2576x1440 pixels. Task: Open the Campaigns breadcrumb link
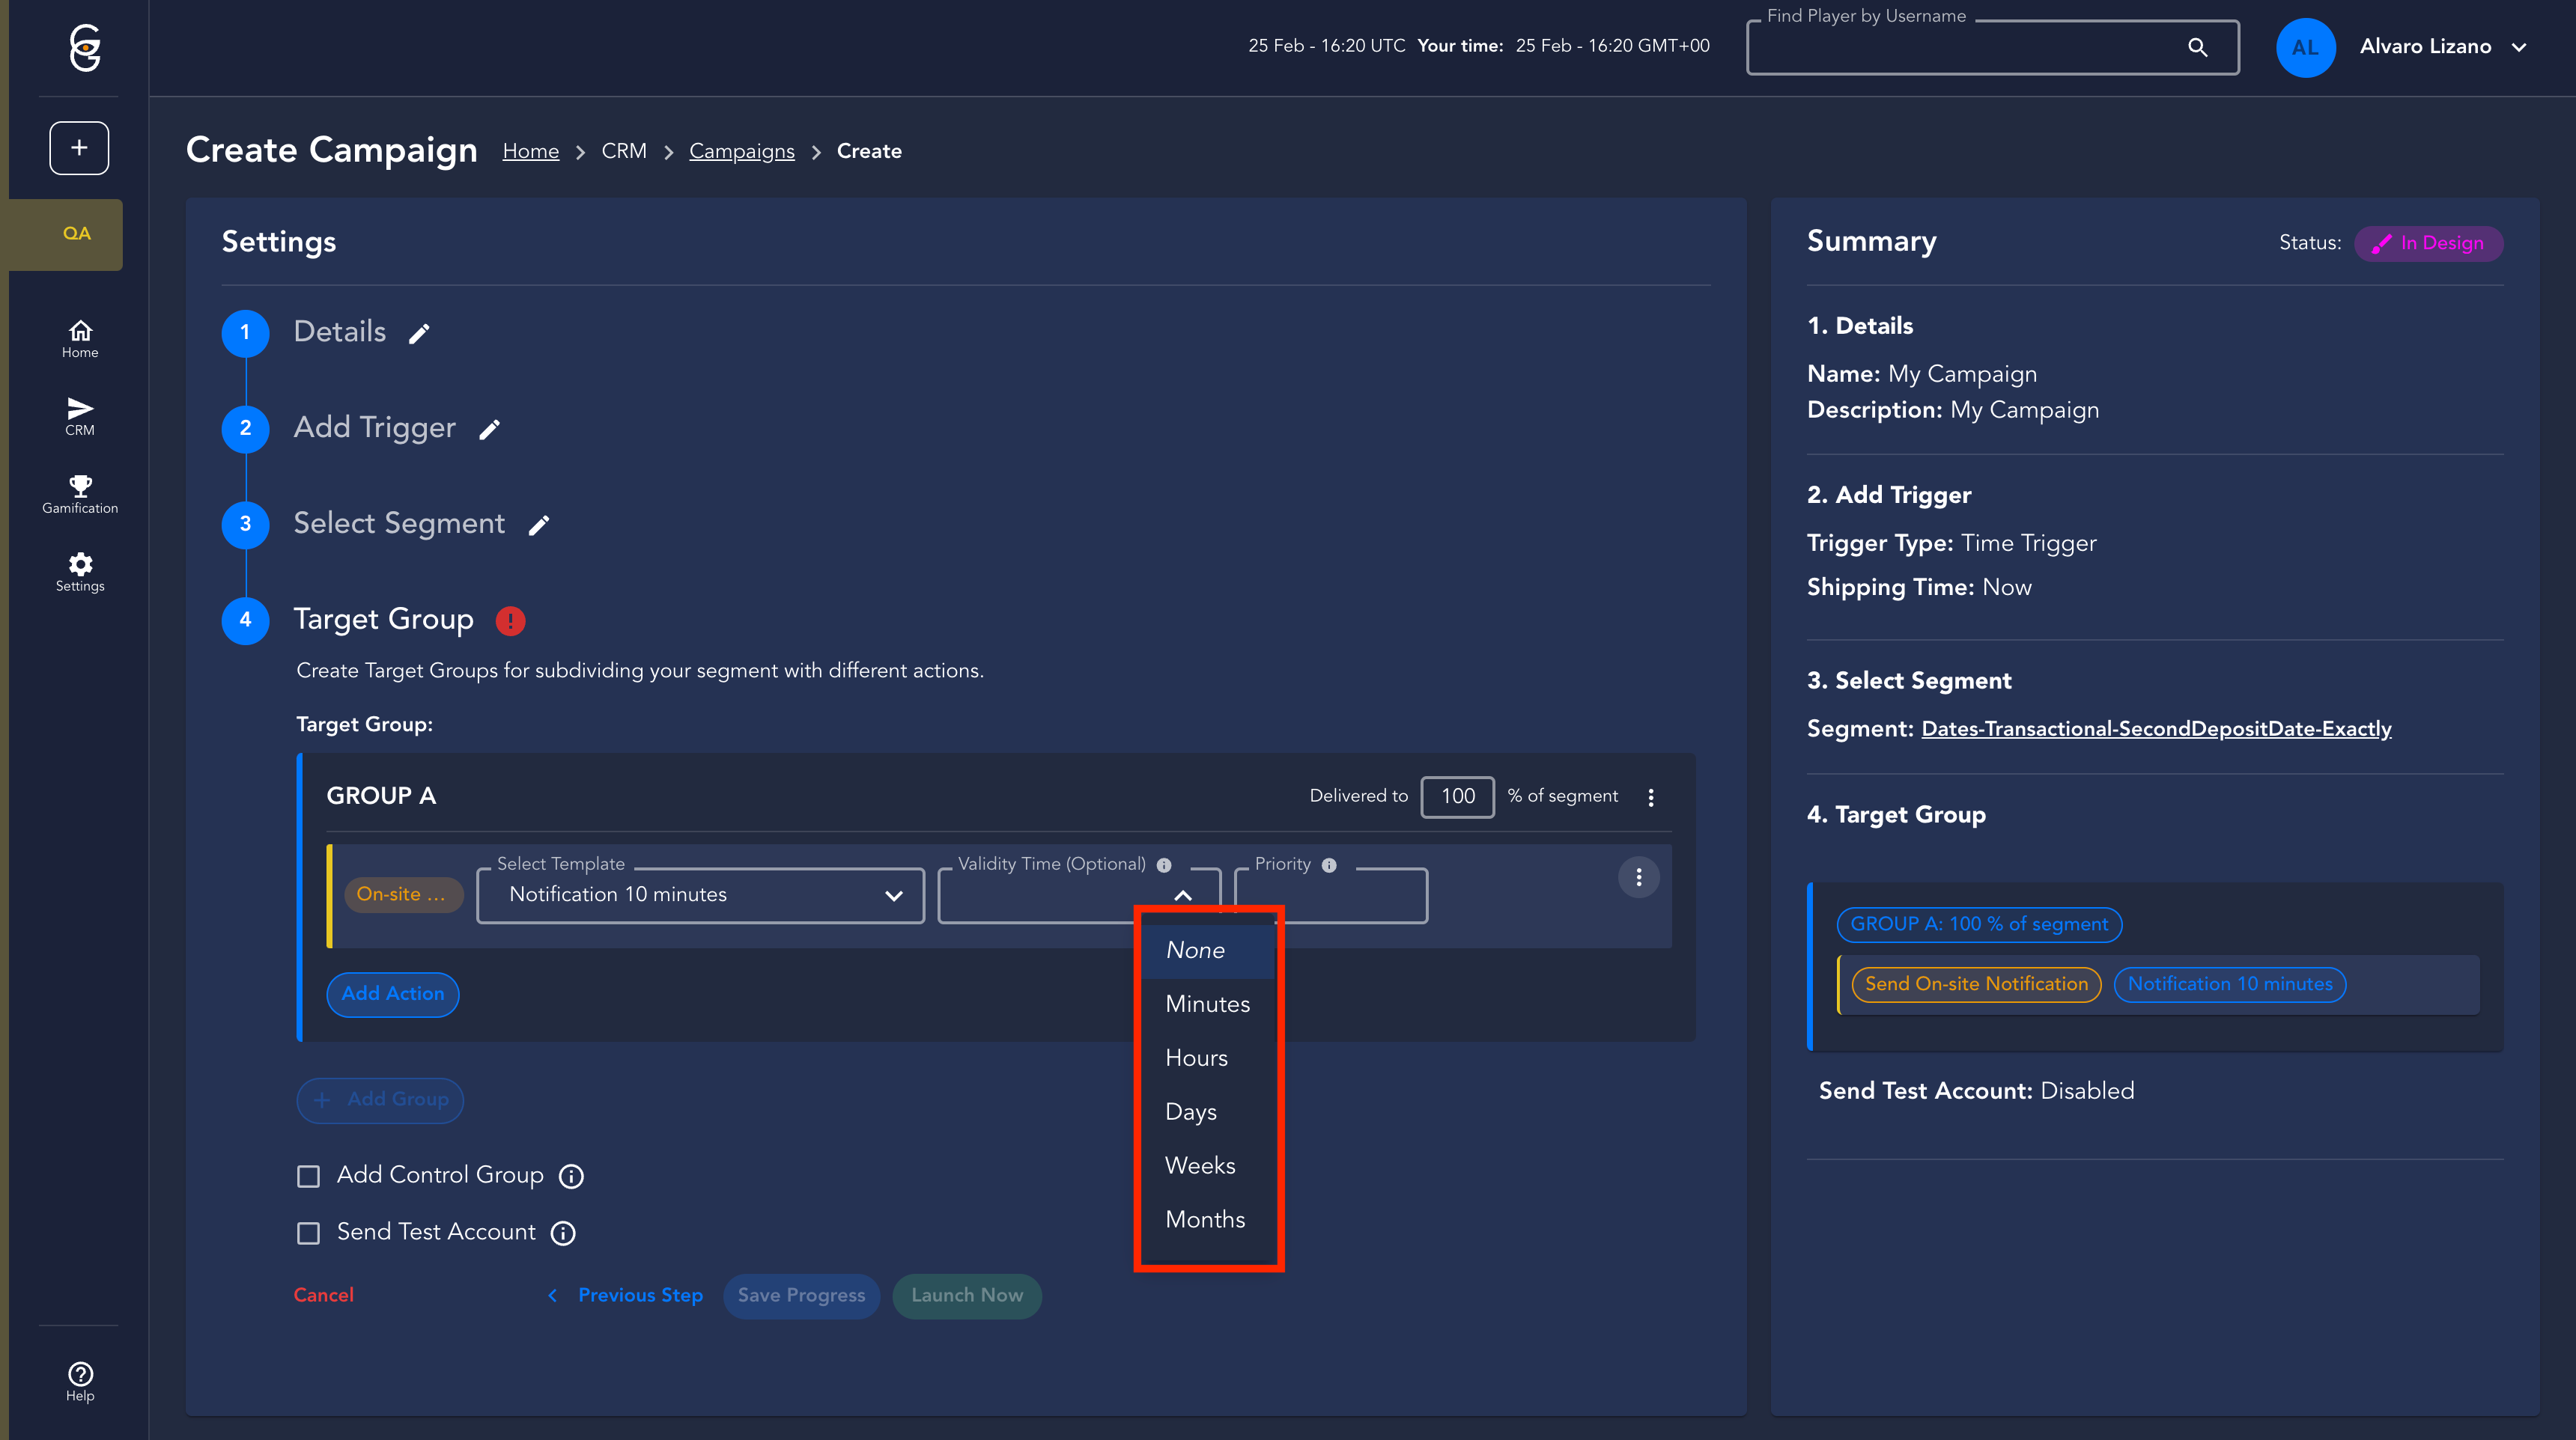pos(741,151)
